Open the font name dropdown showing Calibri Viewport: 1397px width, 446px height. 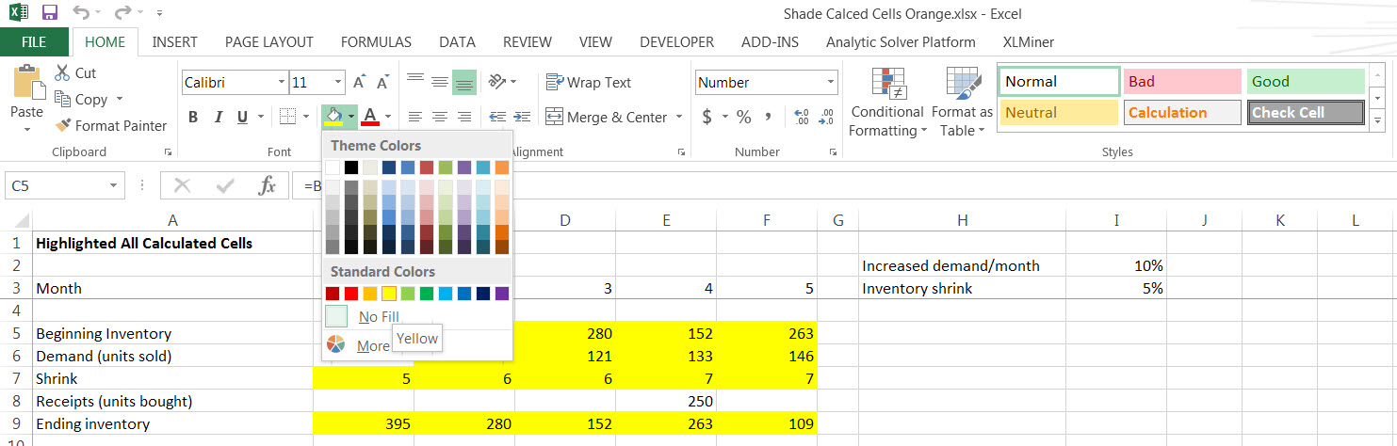tap(281, 83)
